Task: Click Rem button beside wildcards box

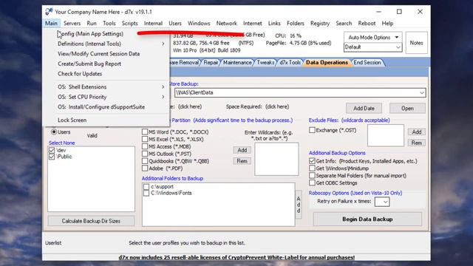Action: (242, 161)
